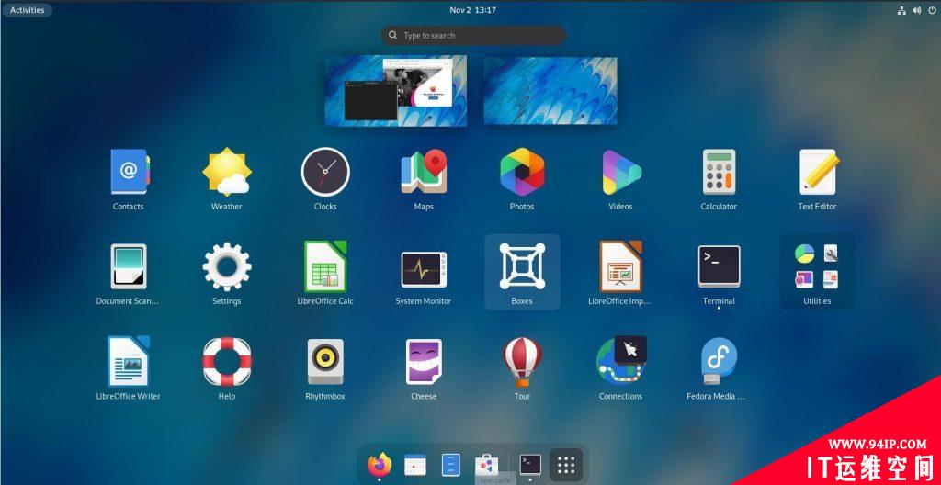The height and width of the screenshot is (485, 941).
Task: Toggle the Show Apps grid button
Action: tap(566, 465)
